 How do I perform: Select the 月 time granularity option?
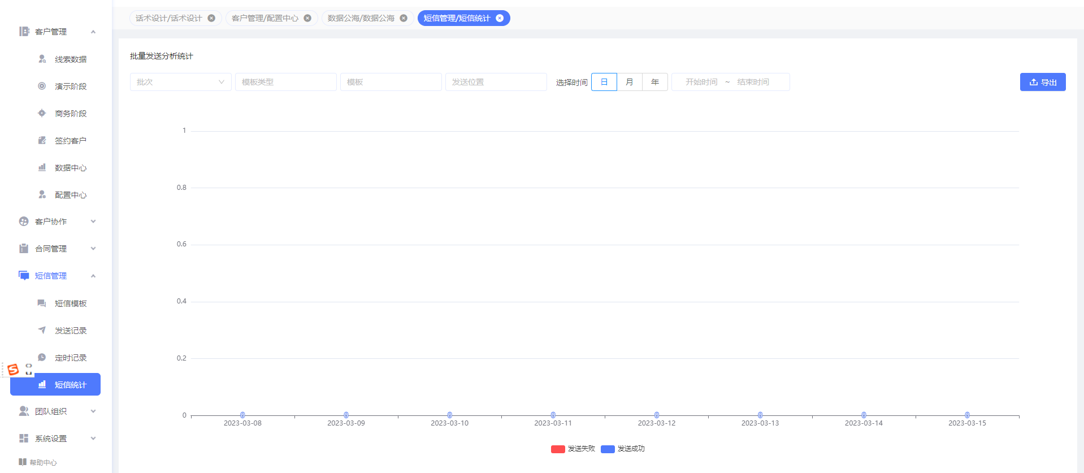(630, 82)
